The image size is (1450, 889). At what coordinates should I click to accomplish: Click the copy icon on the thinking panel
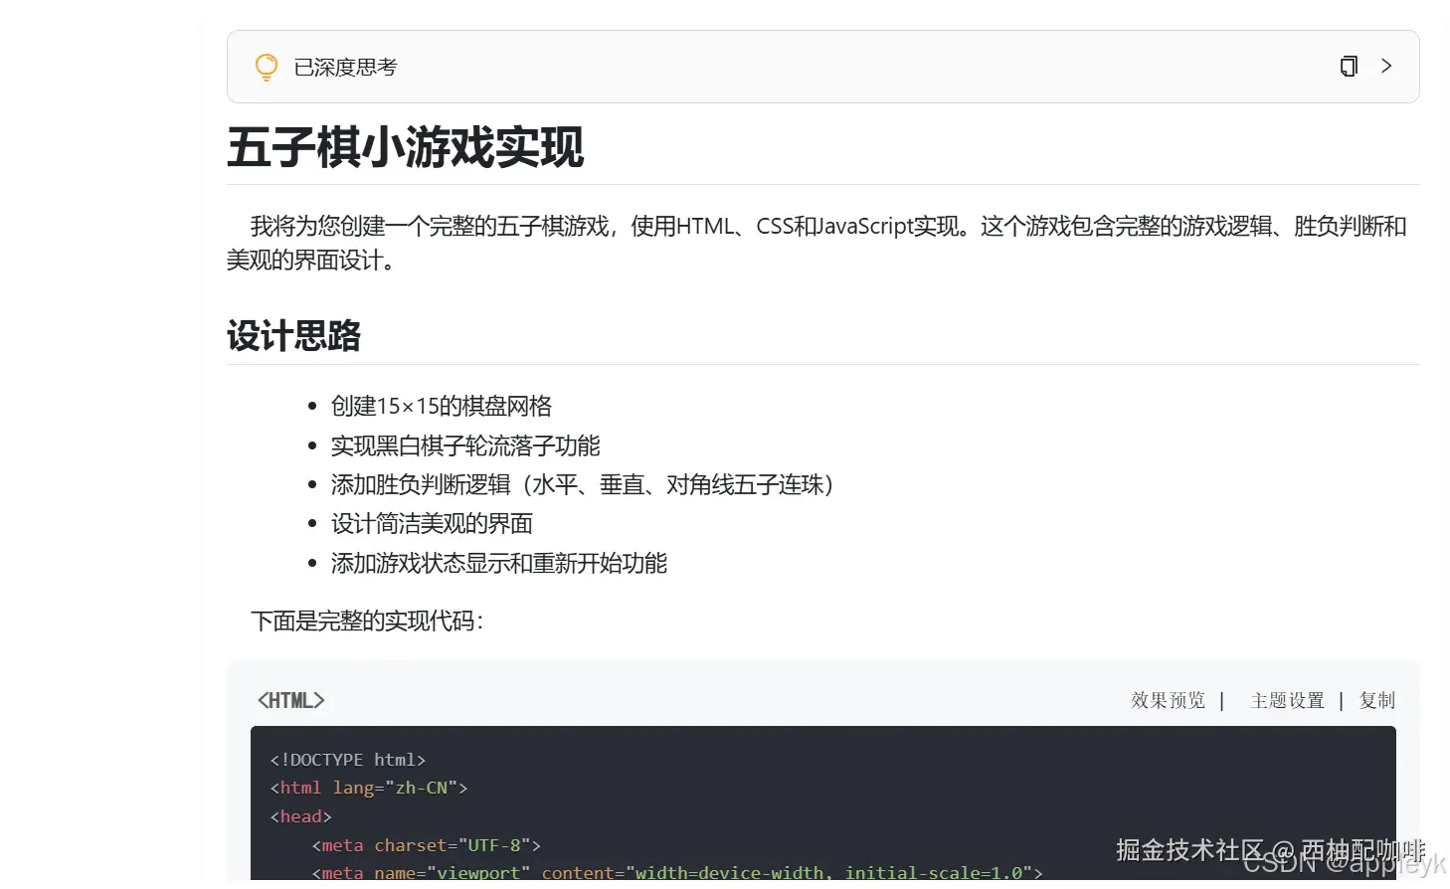pyautogui.click(x=1348, y=66)
